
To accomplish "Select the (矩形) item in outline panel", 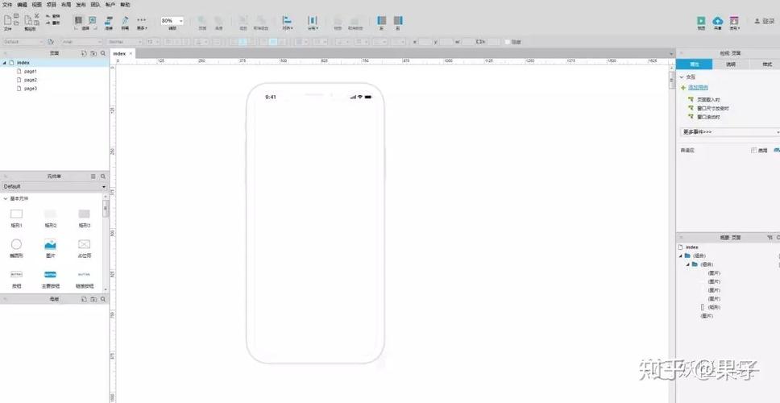I will 714,307.
